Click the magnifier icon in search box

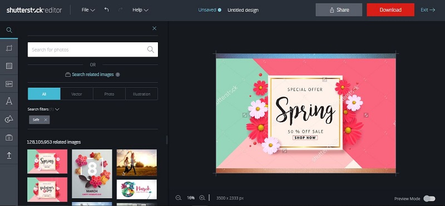(x=151, y=49)
